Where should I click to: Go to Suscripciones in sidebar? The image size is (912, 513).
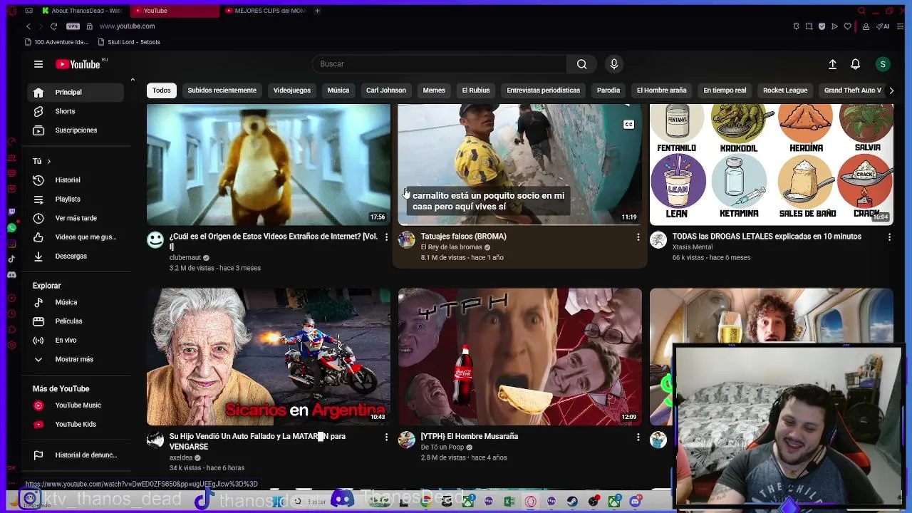point(76,130)
